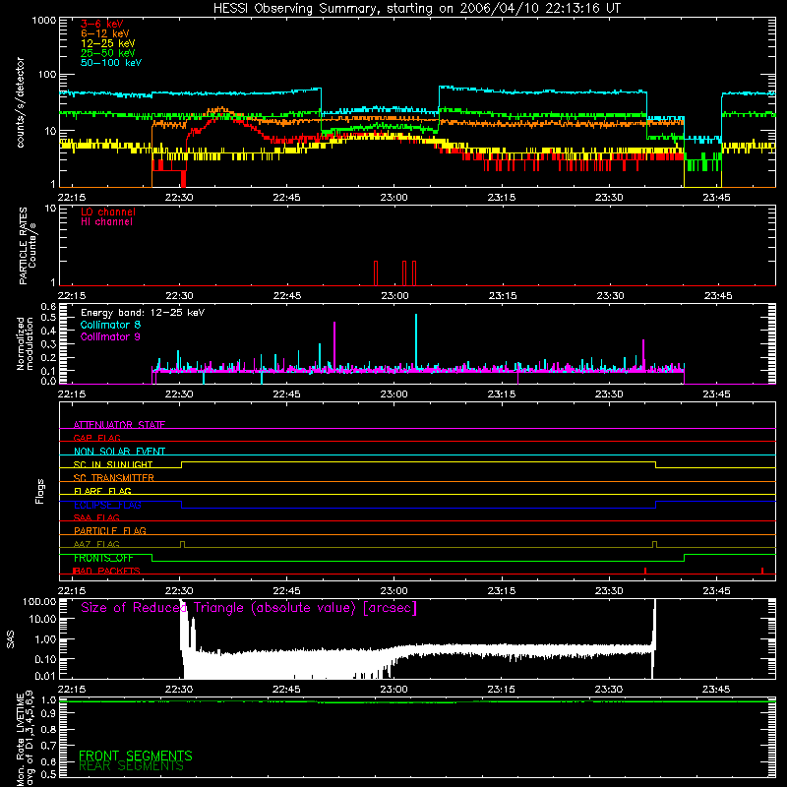Click 23:15 time label under modulation plot
Screen dimensions: 787x787
[x=502, y=394]
